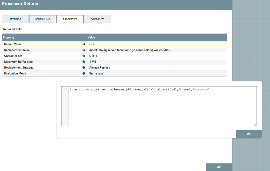270x171 pixels.
Task: Select the Search Value (.*) cell
Action: coord(129,44)
